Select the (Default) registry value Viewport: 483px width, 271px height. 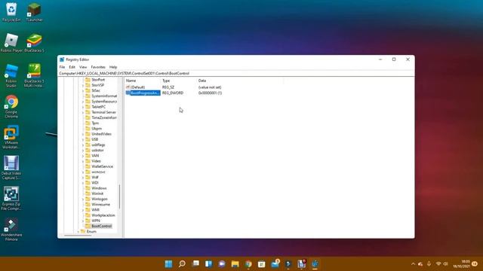coord(137,87)
